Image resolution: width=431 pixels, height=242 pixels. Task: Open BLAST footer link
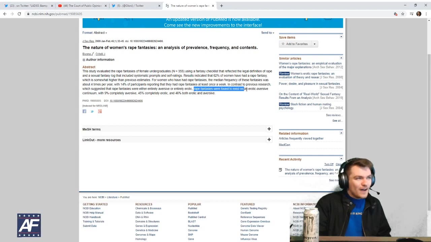coord(192,221)
